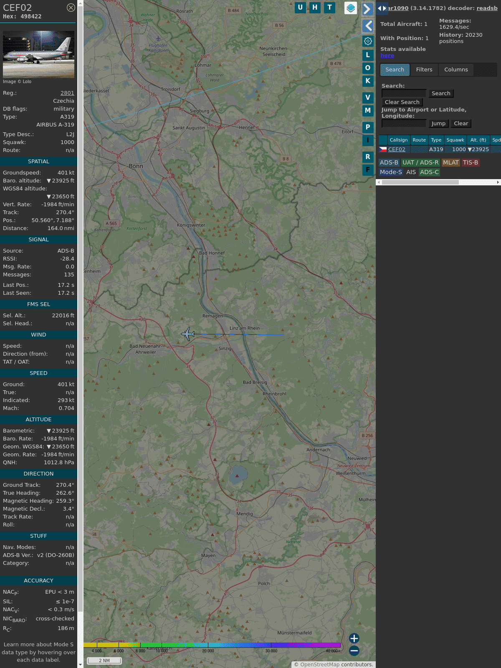Open the stats 'here' link
Viewport: 501px width, 668px height.
tap(387, 56)
